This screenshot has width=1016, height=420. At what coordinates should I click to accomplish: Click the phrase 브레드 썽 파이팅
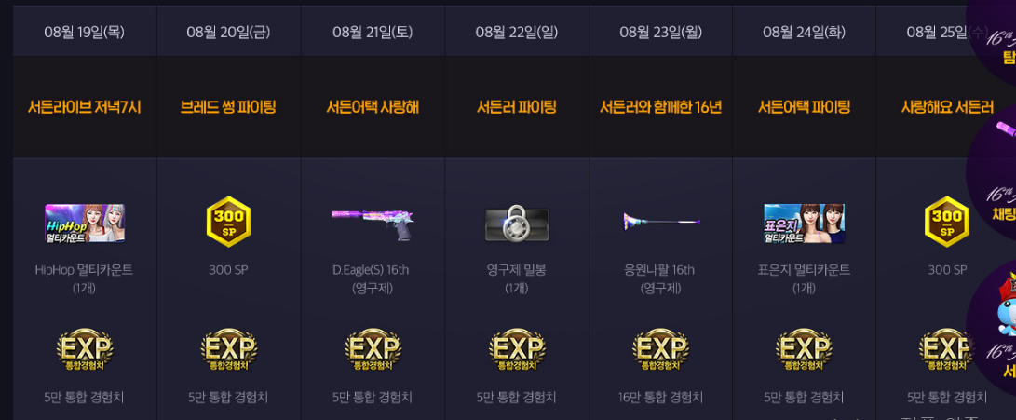point(228,108)
